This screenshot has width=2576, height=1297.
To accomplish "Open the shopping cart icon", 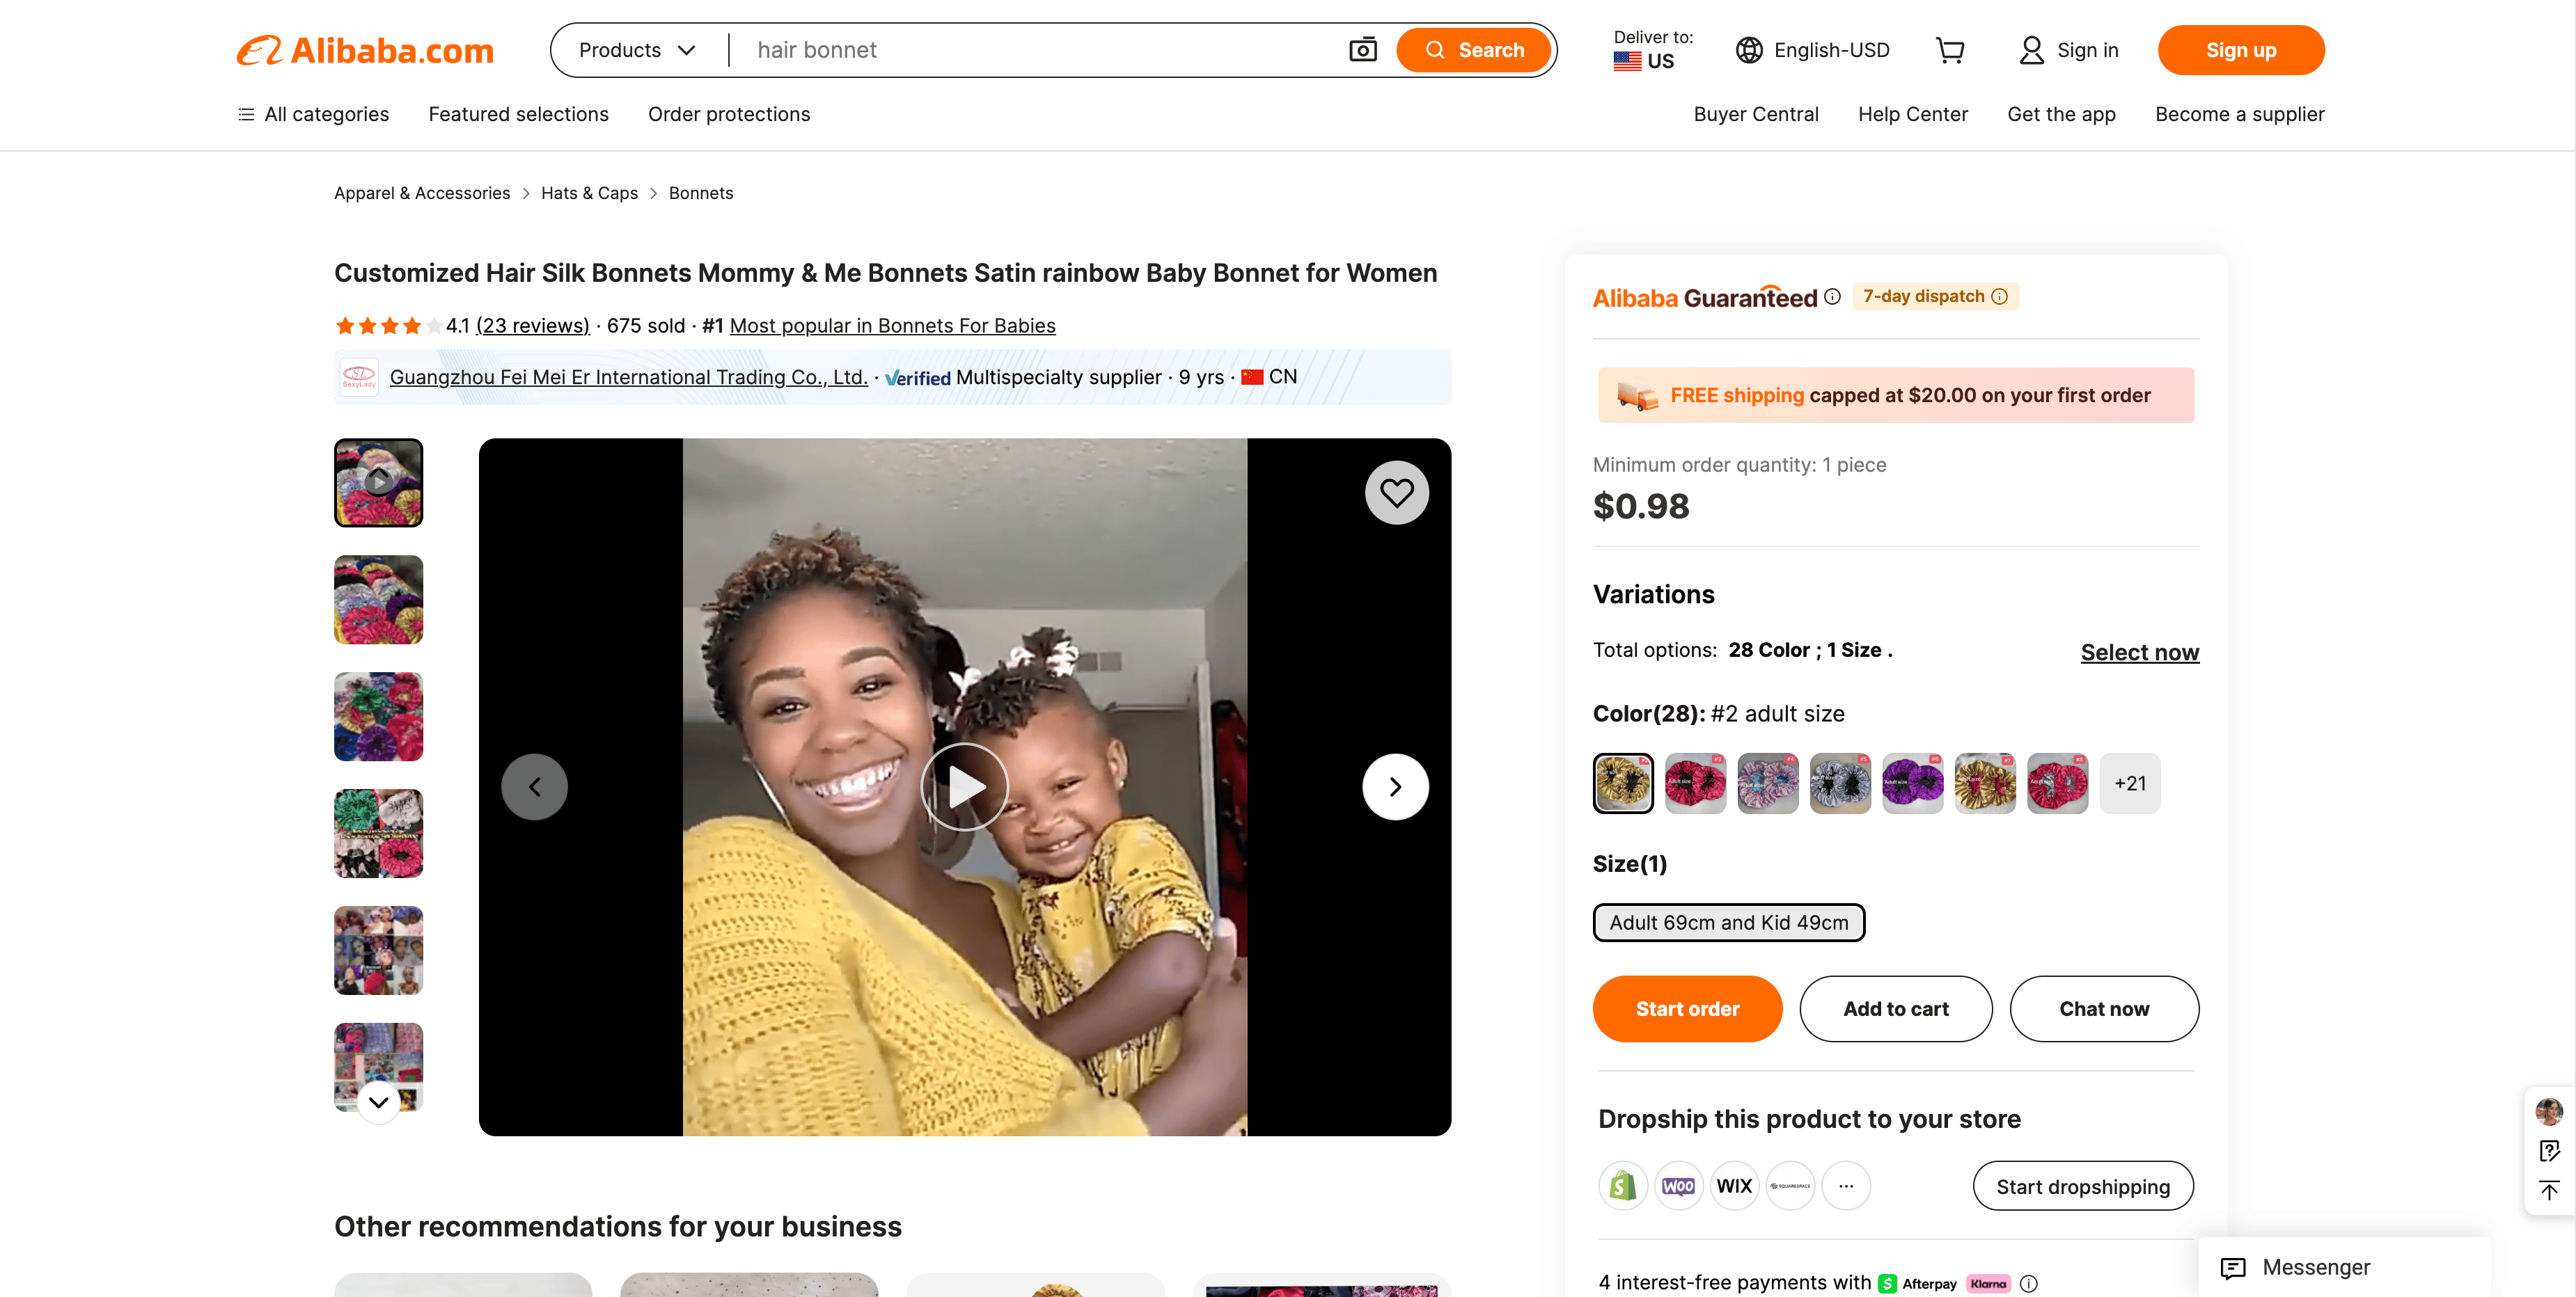I will pos(1950,50).
